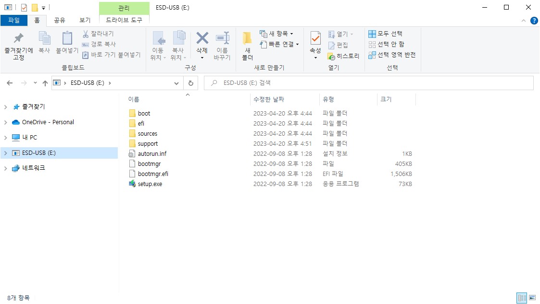540x304 pixels.
Task: Click Rename (이름 바꾸기) icon
Action: (x=222, y=38)
